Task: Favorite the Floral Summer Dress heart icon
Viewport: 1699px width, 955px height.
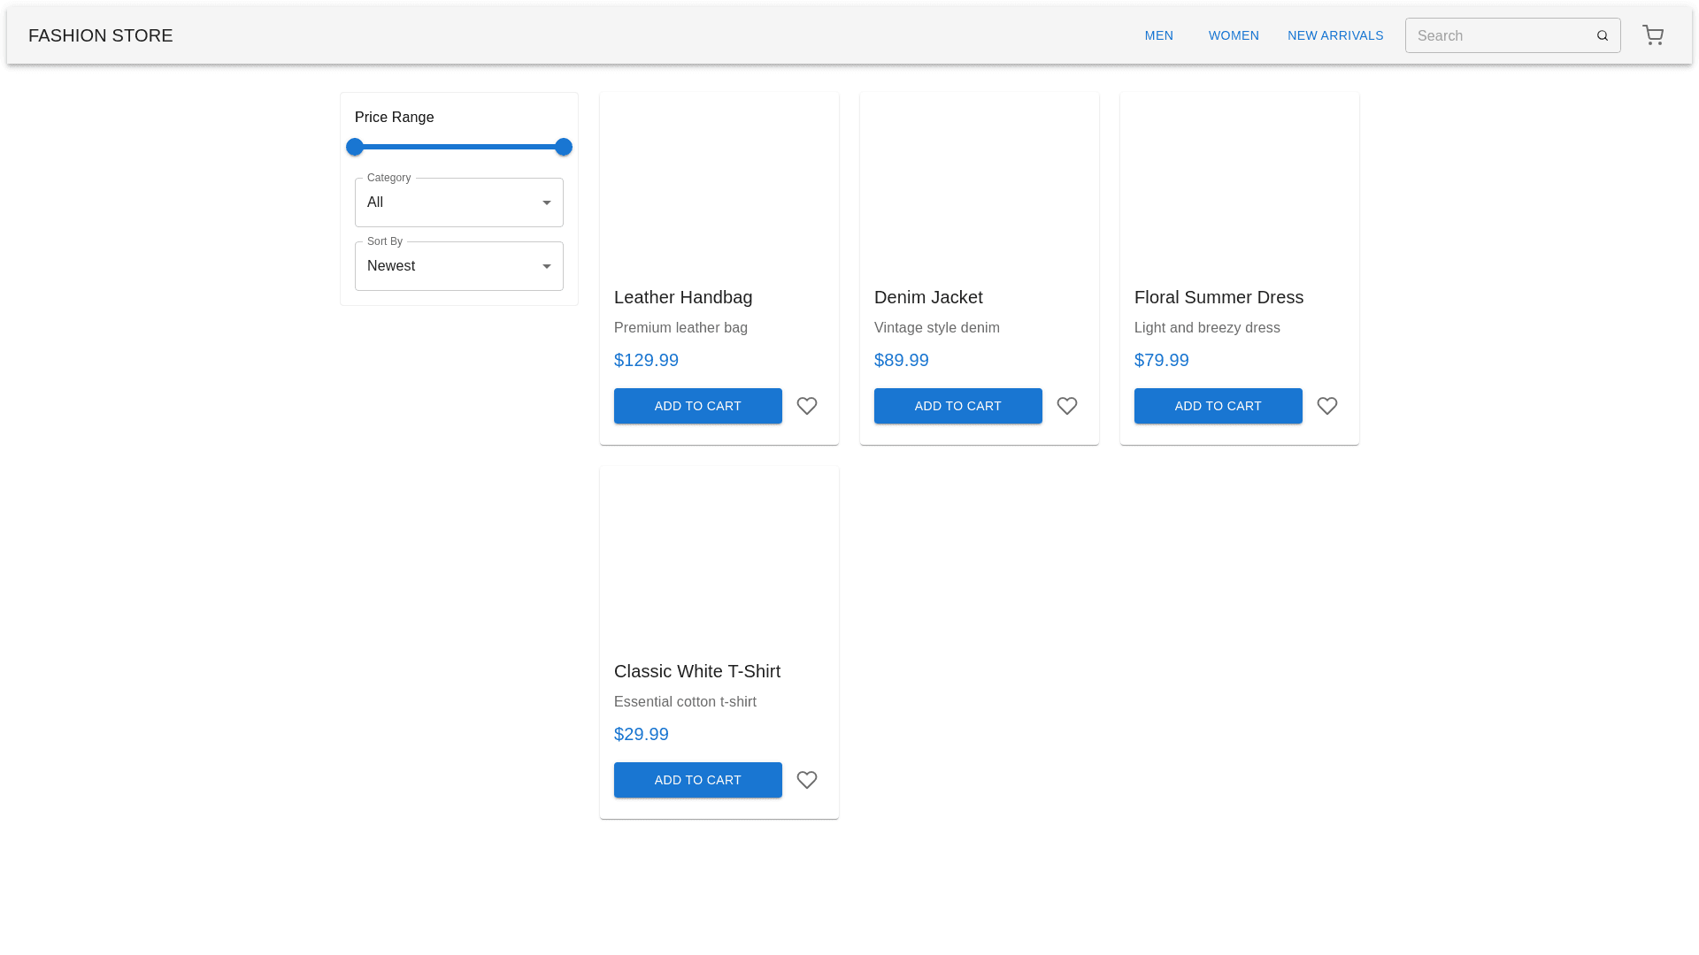Action: [1326, 406]
